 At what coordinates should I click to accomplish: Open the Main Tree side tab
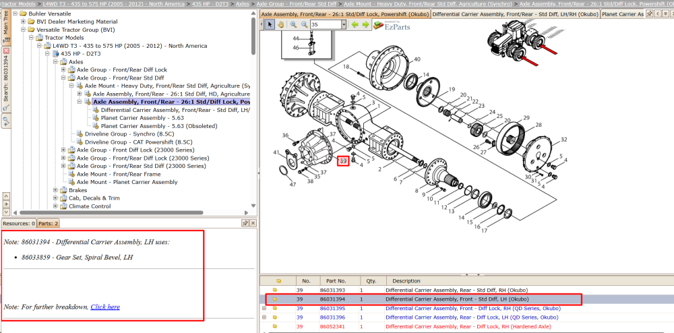click(x=5, y=27)
